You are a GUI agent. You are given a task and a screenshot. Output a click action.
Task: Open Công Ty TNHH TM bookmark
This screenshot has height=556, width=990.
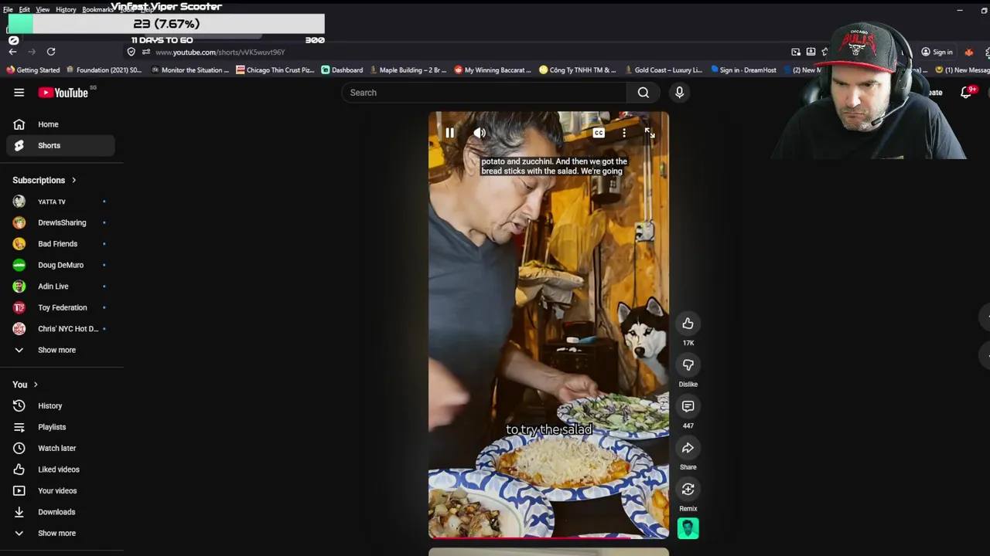point(578,70)
